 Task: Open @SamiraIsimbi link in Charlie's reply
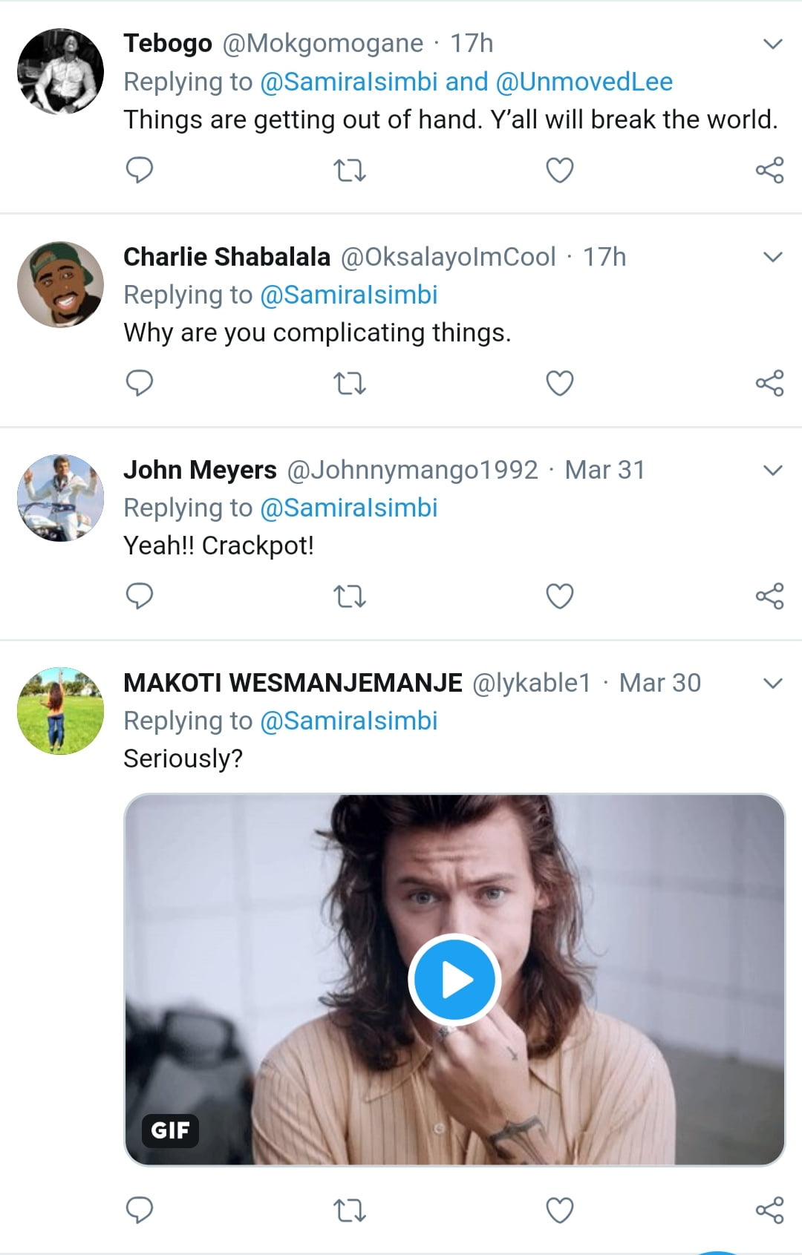349,295
